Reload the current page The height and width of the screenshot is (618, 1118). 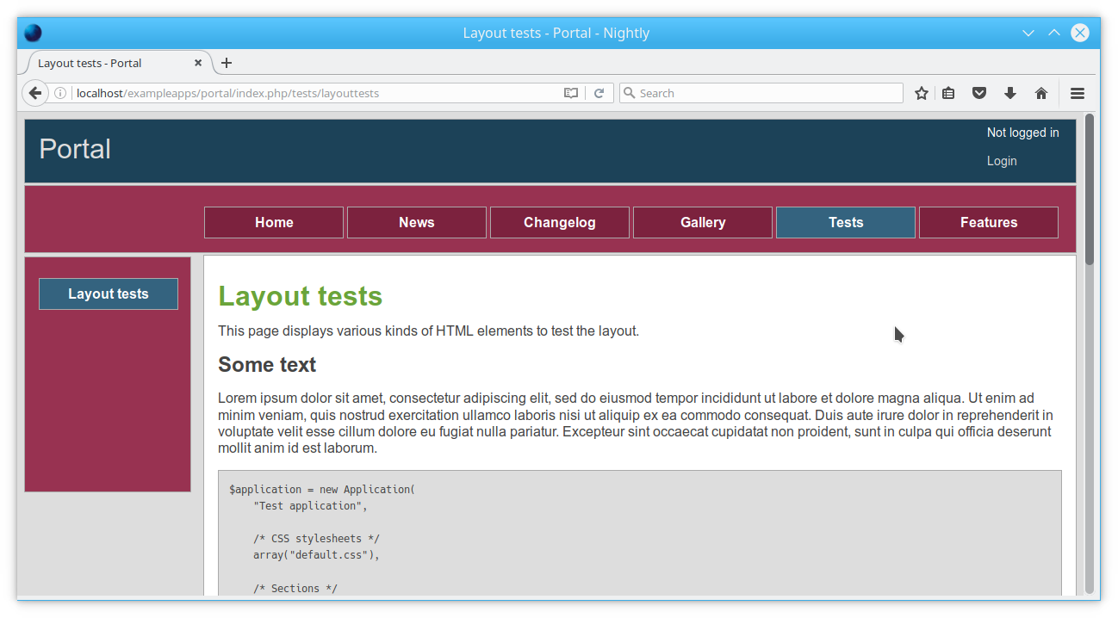tap(599, 93)
